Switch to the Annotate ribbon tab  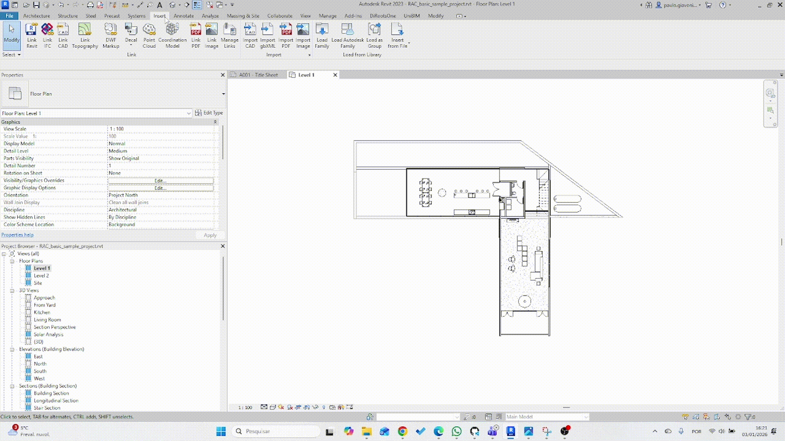[x=184, y=16]
